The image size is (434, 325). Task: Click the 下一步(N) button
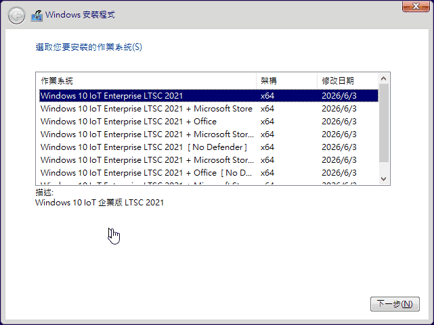click(x=395, y=304)
